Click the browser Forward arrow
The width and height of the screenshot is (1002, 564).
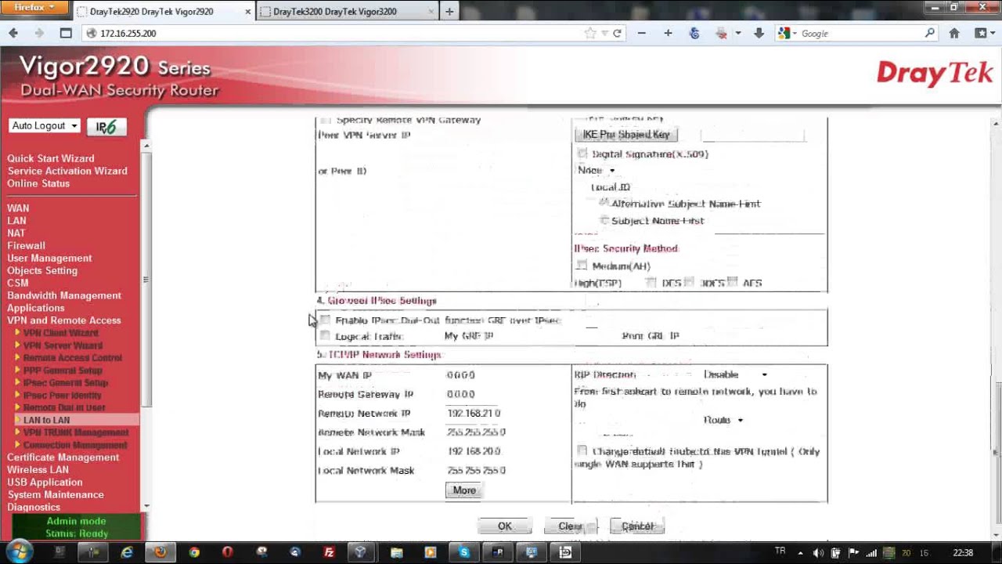pos(39,33)
